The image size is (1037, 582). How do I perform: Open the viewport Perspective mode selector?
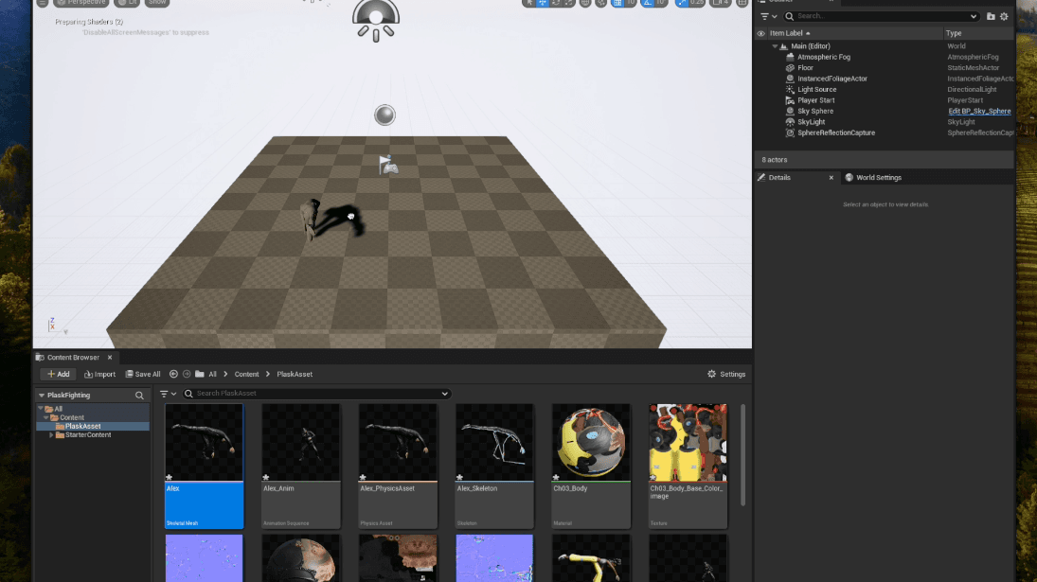80,3
